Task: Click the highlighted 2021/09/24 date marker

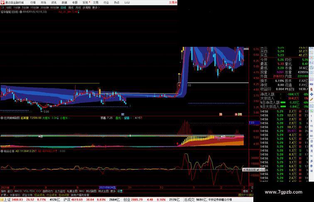Action: point(107,187)
